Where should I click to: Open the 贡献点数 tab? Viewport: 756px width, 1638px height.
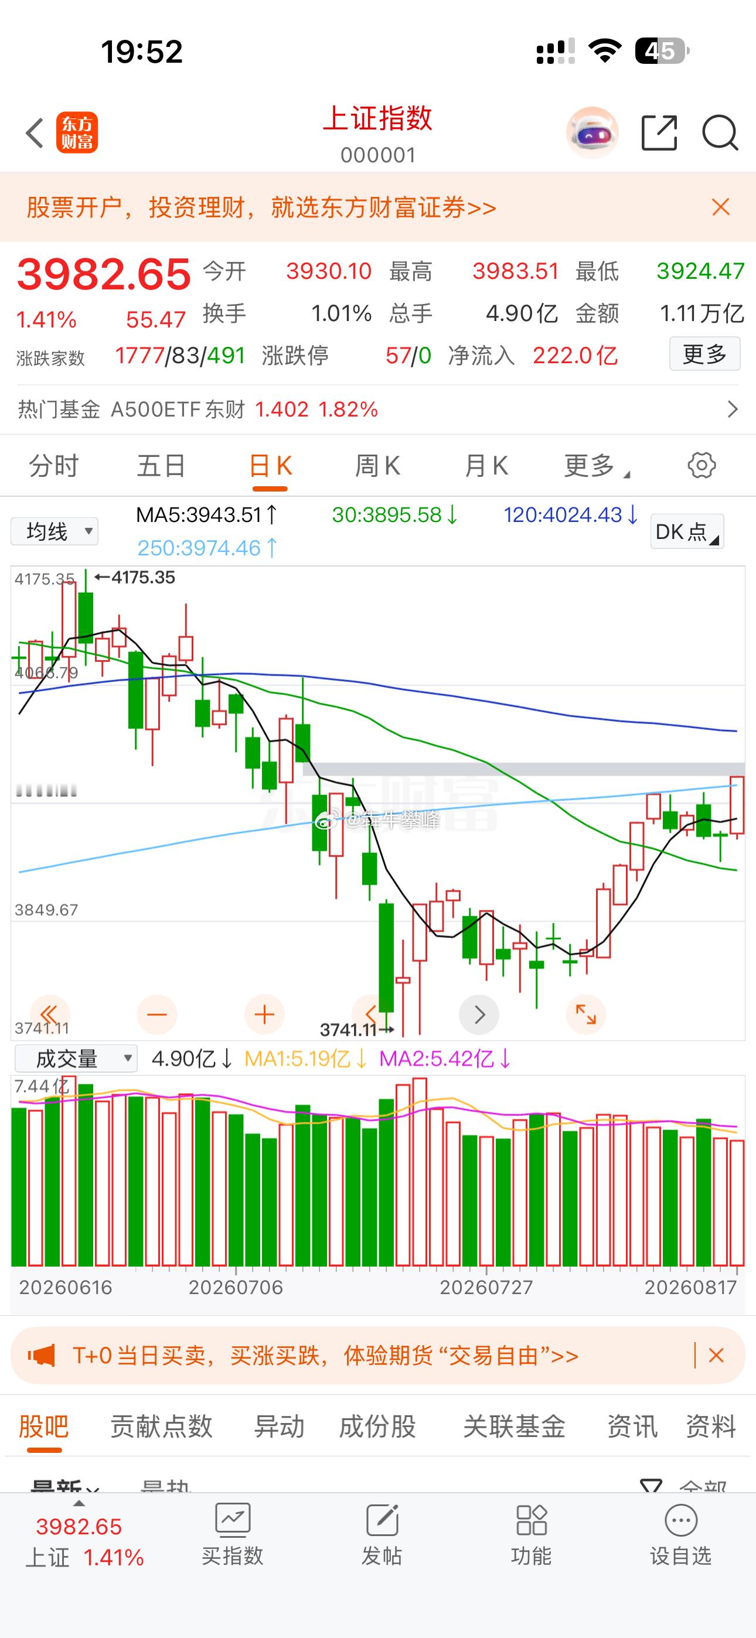tap(161, 1427)
